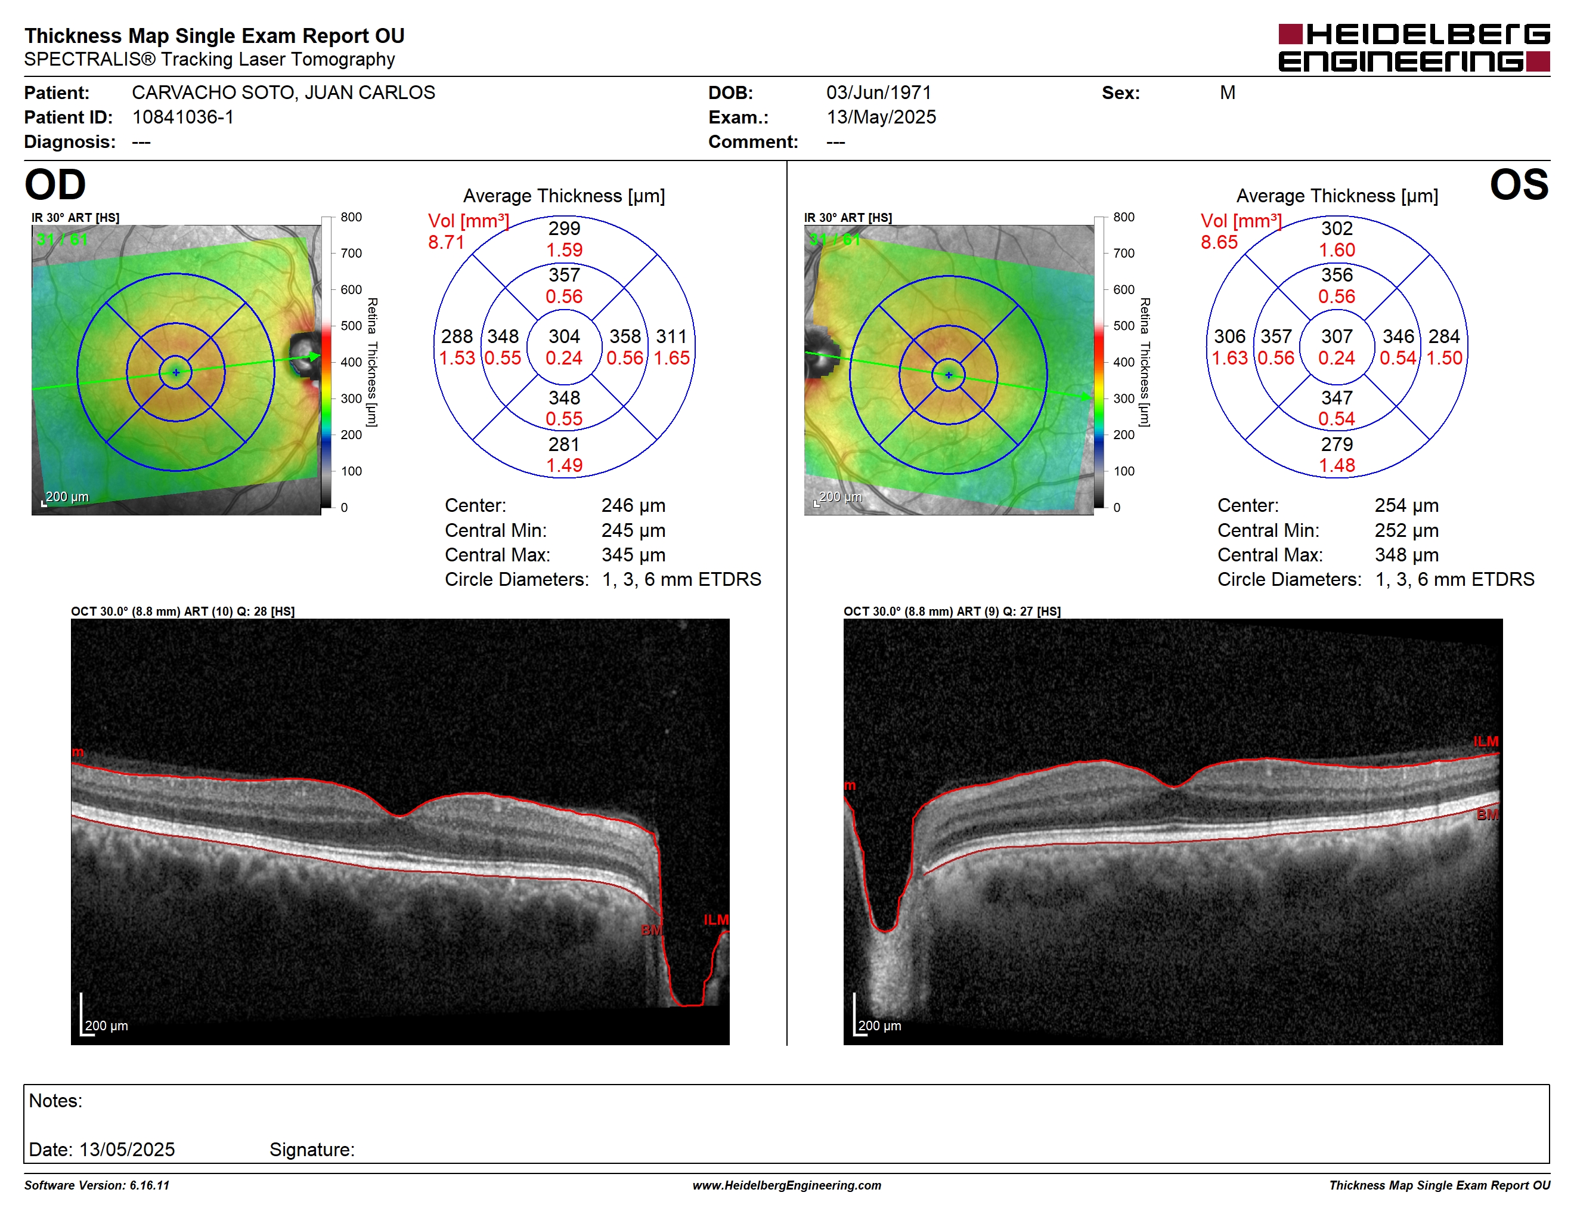
Task: Select the Patient ID 10841036-1
Action: [183, 118]
